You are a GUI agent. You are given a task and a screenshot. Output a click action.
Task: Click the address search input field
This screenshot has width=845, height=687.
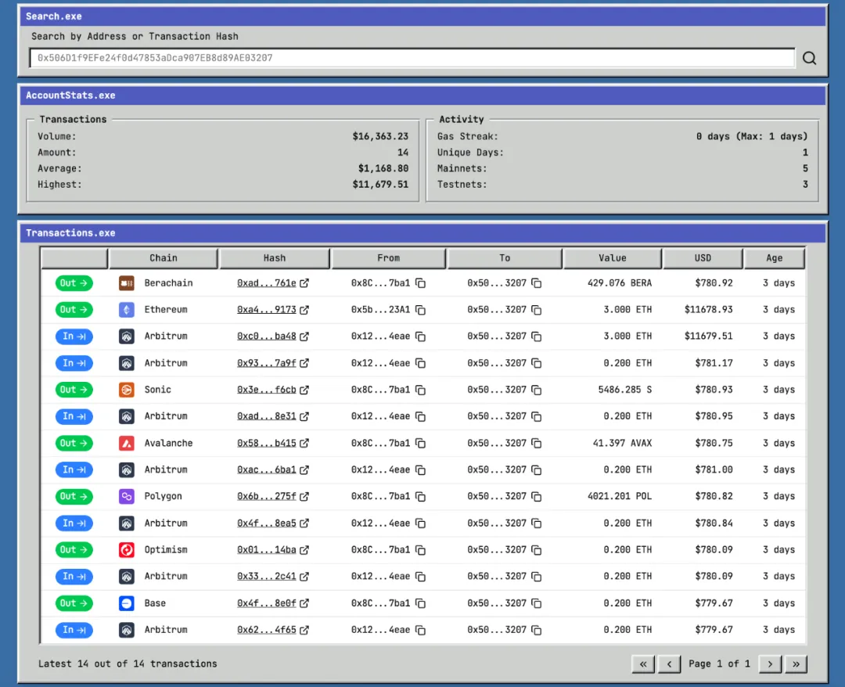[x=412, y=58]
